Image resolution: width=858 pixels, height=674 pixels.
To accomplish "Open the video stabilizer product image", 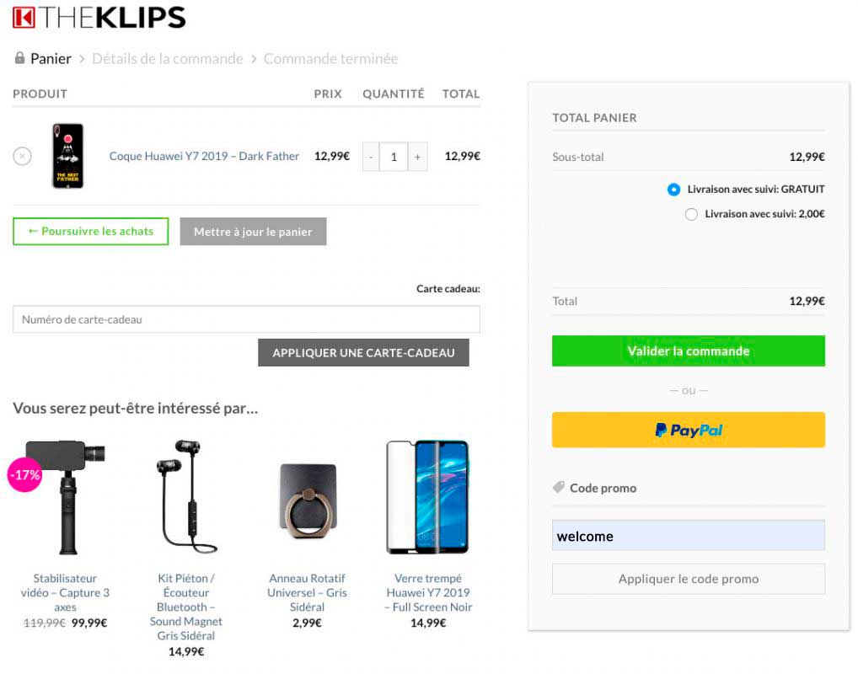I will click(65, 497).
